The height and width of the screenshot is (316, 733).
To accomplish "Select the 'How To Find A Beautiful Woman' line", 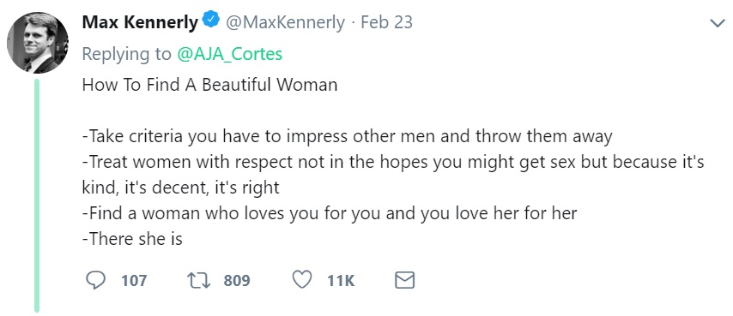I will click(x=209, y=85).
